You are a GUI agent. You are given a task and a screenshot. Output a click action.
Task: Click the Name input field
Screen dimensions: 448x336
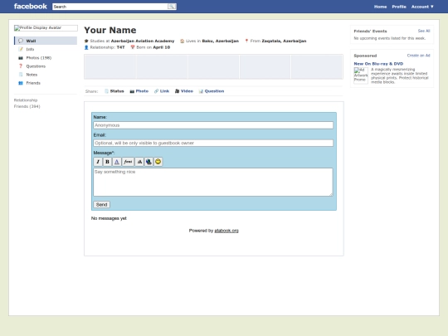213,125
